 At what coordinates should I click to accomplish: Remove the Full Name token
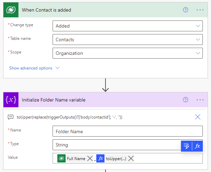tap(90, 158)
